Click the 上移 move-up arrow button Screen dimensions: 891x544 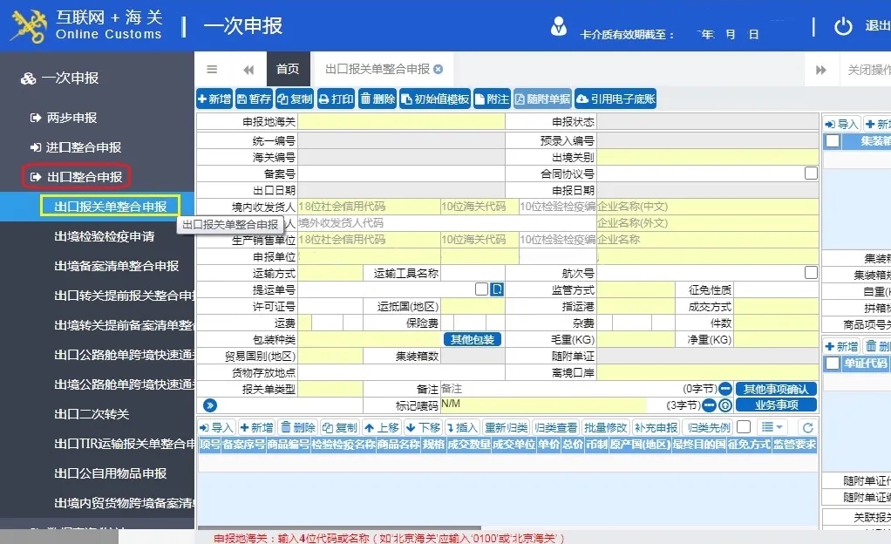(x=382, y=427)
